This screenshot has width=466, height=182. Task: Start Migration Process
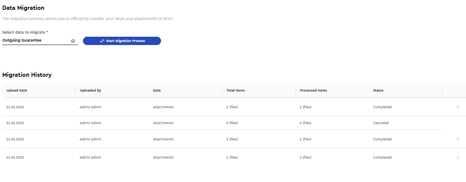pos(122,41)
